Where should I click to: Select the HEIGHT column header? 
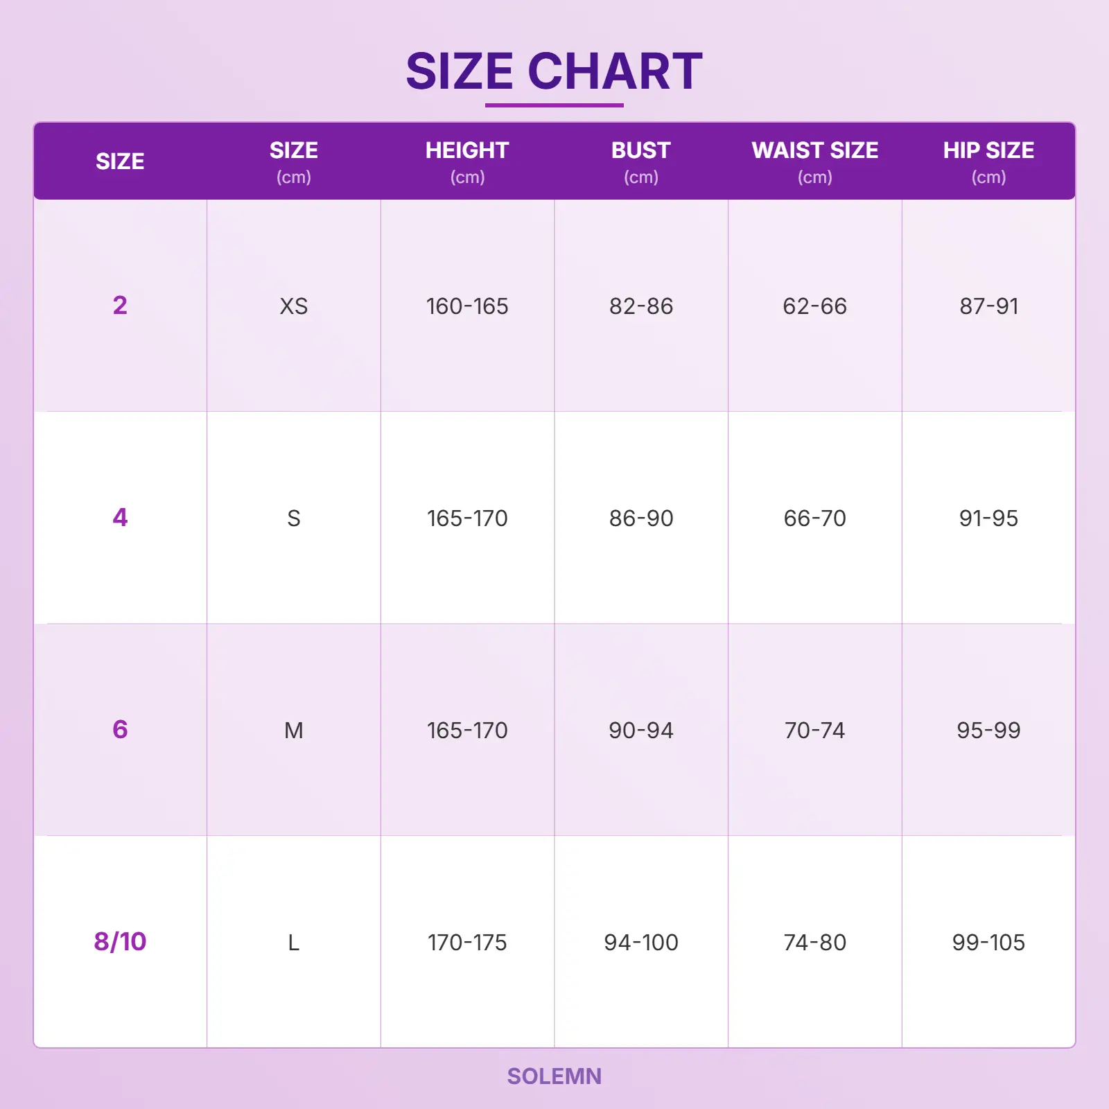(467, 161)
